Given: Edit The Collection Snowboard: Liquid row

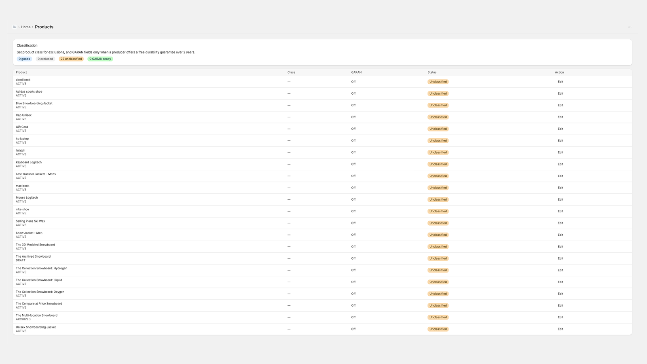Looking at the screenshot, I should [x=560, y=282].
